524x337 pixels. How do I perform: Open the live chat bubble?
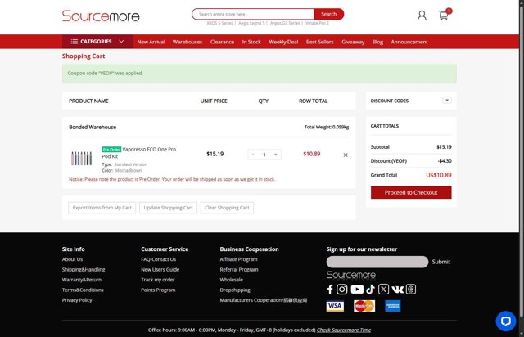pos(506,321)
